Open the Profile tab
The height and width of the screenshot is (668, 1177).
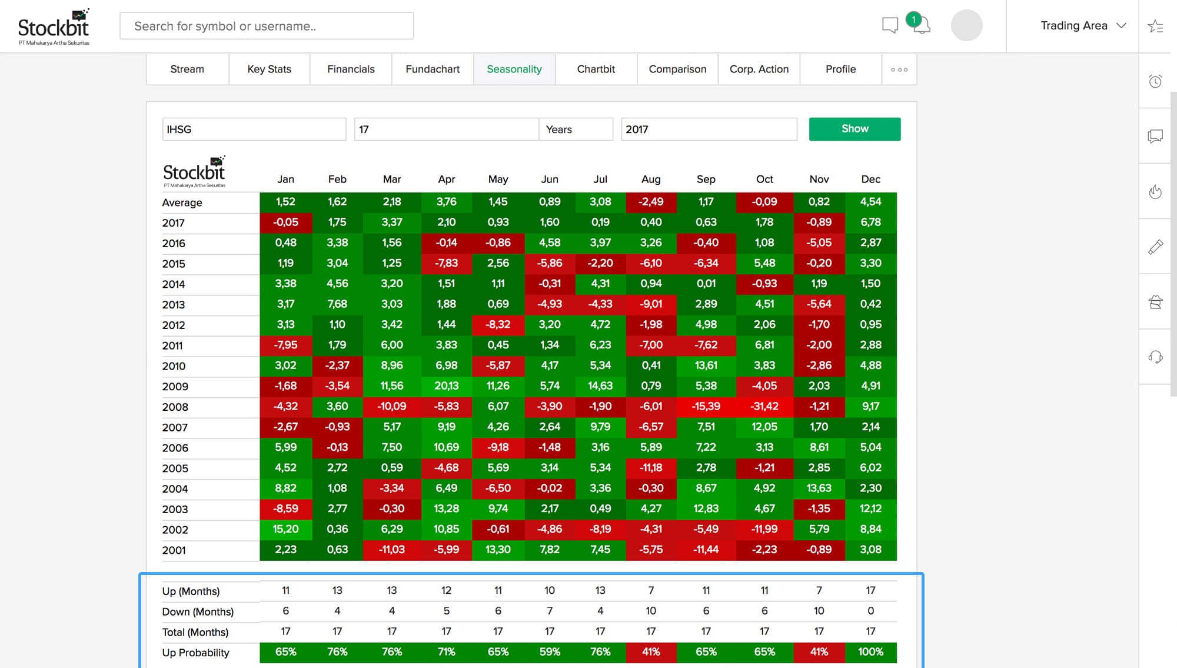click(840, 69)
